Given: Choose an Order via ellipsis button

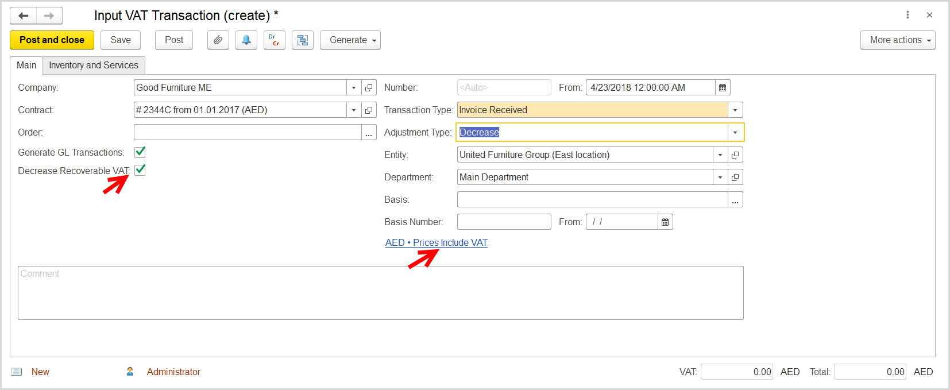Looking at the screenshot, I should [x=369, y=133].
